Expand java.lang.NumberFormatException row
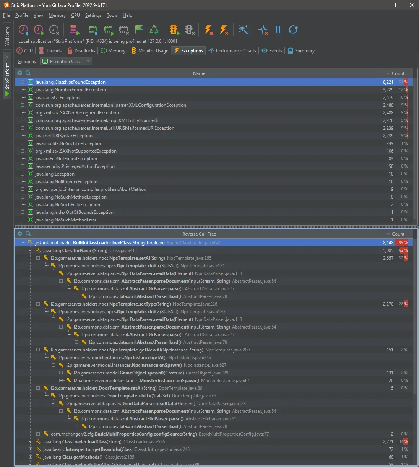This screenshot has height=467, width=419. (23, 90)
